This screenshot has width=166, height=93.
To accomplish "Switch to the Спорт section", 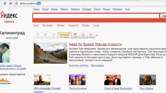I will [x=96, y=25].
